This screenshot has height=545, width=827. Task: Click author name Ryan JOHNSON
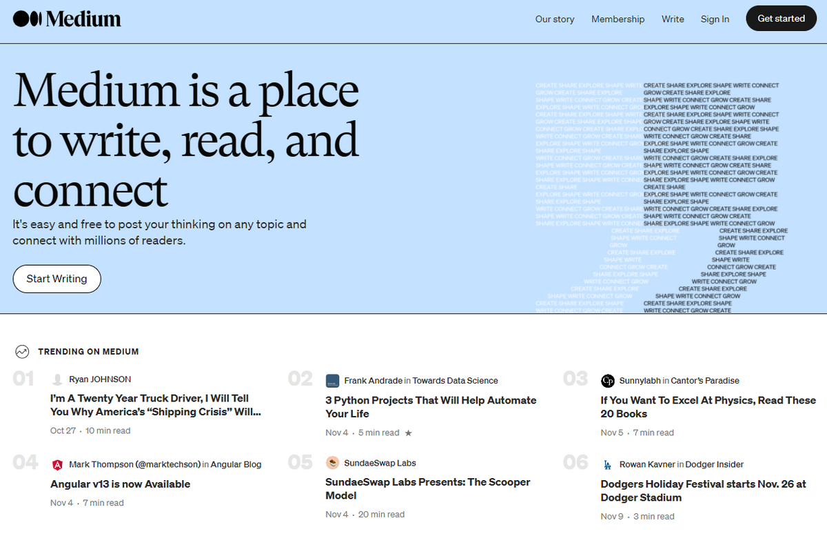coord(100,379)
